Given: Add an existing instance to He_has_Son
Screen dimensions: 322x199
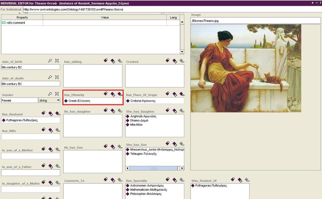Looking at the screenshot, I should point(113,147).
